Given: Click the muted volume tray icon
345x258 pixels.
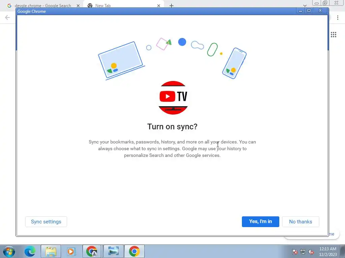Looking at the screenshot, I should click(x=311, y=252).
